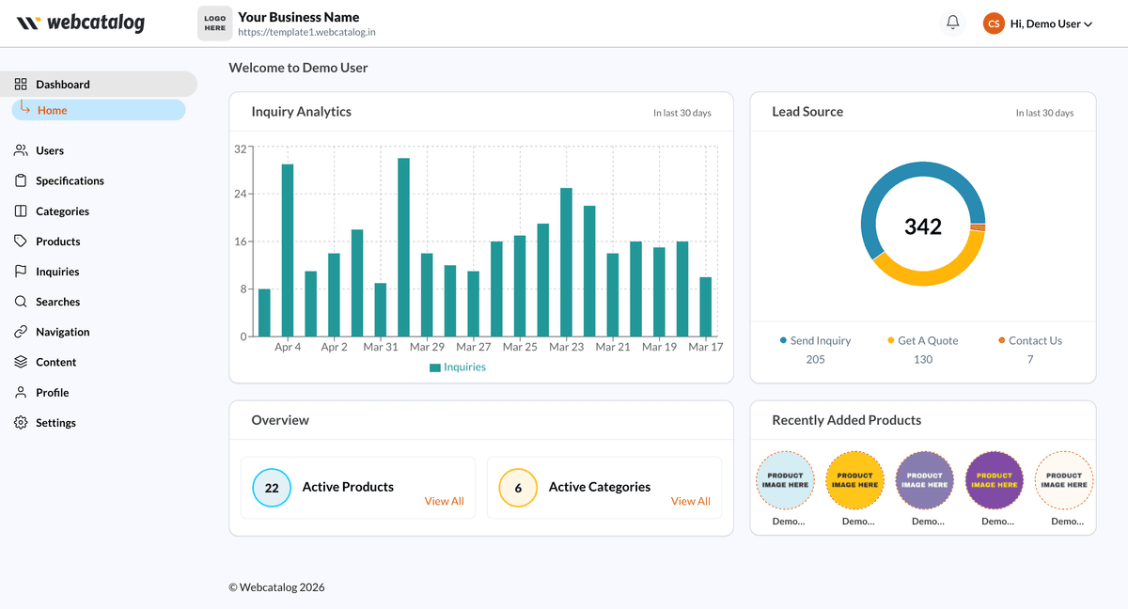Click View All under Active Categories
The height and width of the screenshot is (609, 1128).
[x=690, y=501]
